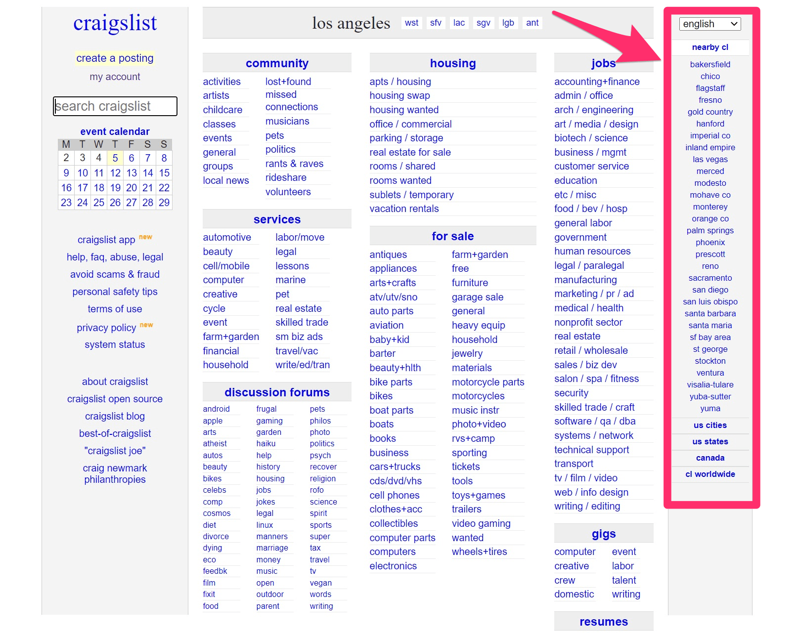Image resolution: width=797 pixels, height=638 pixels.
Task: Open missed connections
Action: [x=292, y=101]
